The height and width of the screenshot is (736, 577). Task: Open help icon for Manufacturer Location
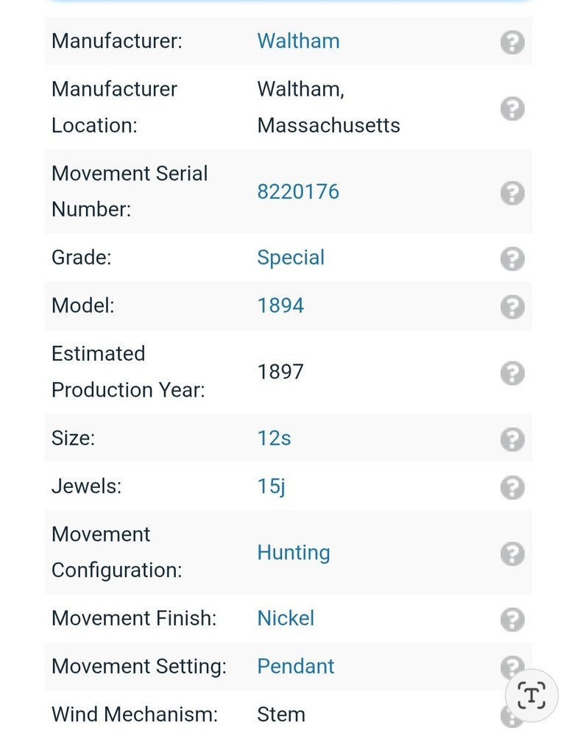click(x=512, y=108)
